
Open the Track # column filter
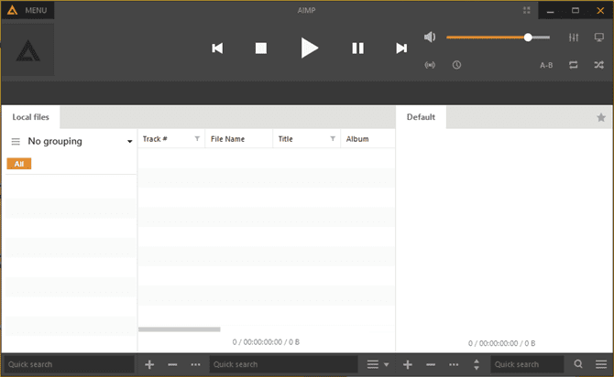(197, 139)
